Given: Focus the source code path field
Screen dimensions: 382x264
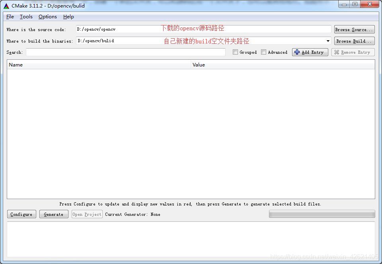Looking at the screenshot, I should [x=203, y=29].
